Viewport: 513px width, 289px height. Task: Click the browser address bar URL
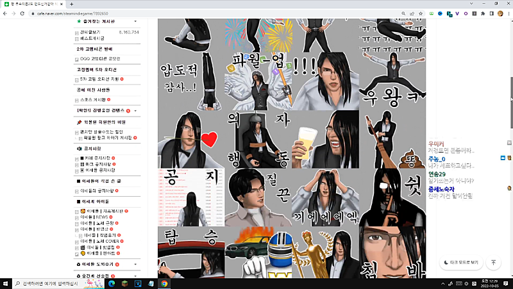[x=71, y=12]
